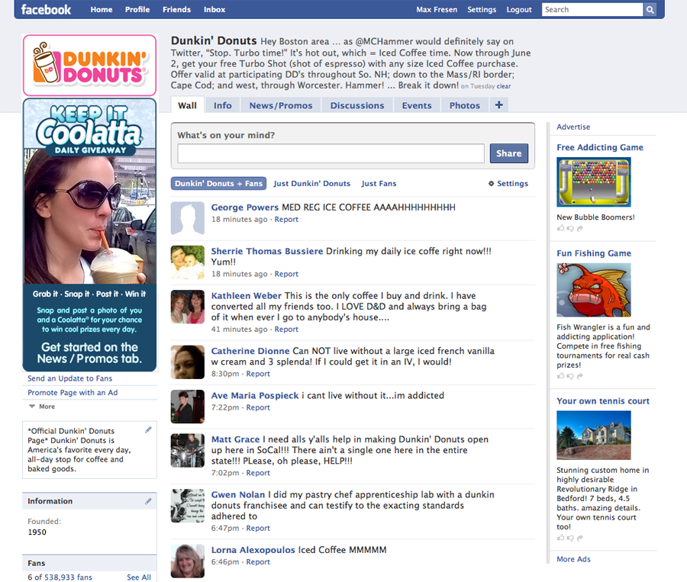Click the tennis court house ad image
This screenshot has height=582, width=687.
click(594, 435)
